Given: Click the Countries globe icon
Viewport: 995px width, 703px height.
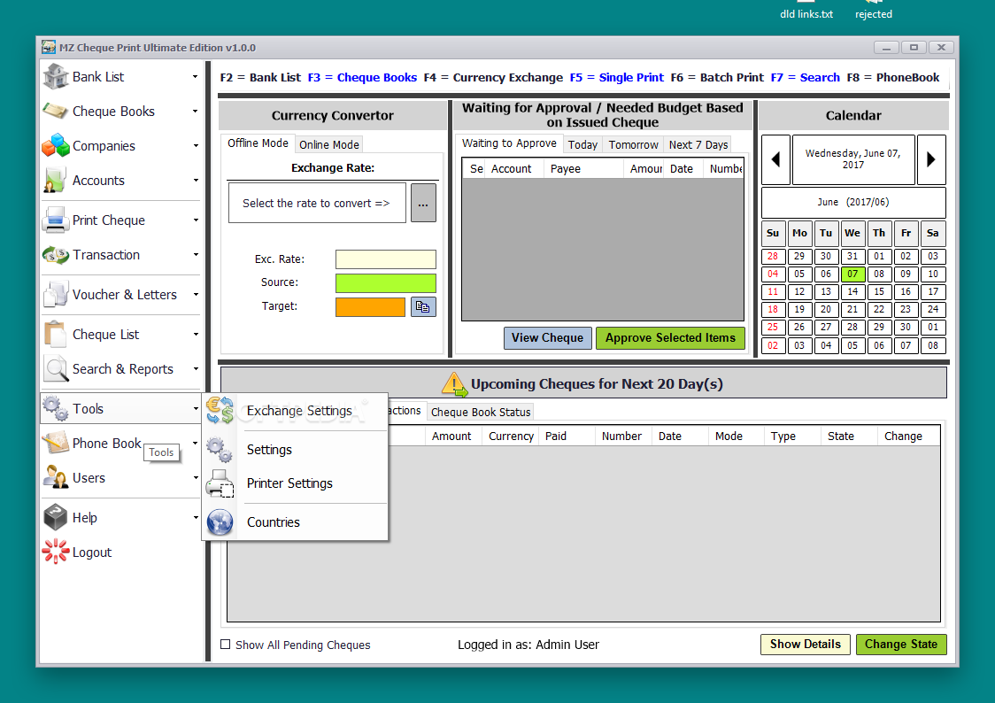Looking at the screenshot, I should pyautogui.click(x=220, y=522).
